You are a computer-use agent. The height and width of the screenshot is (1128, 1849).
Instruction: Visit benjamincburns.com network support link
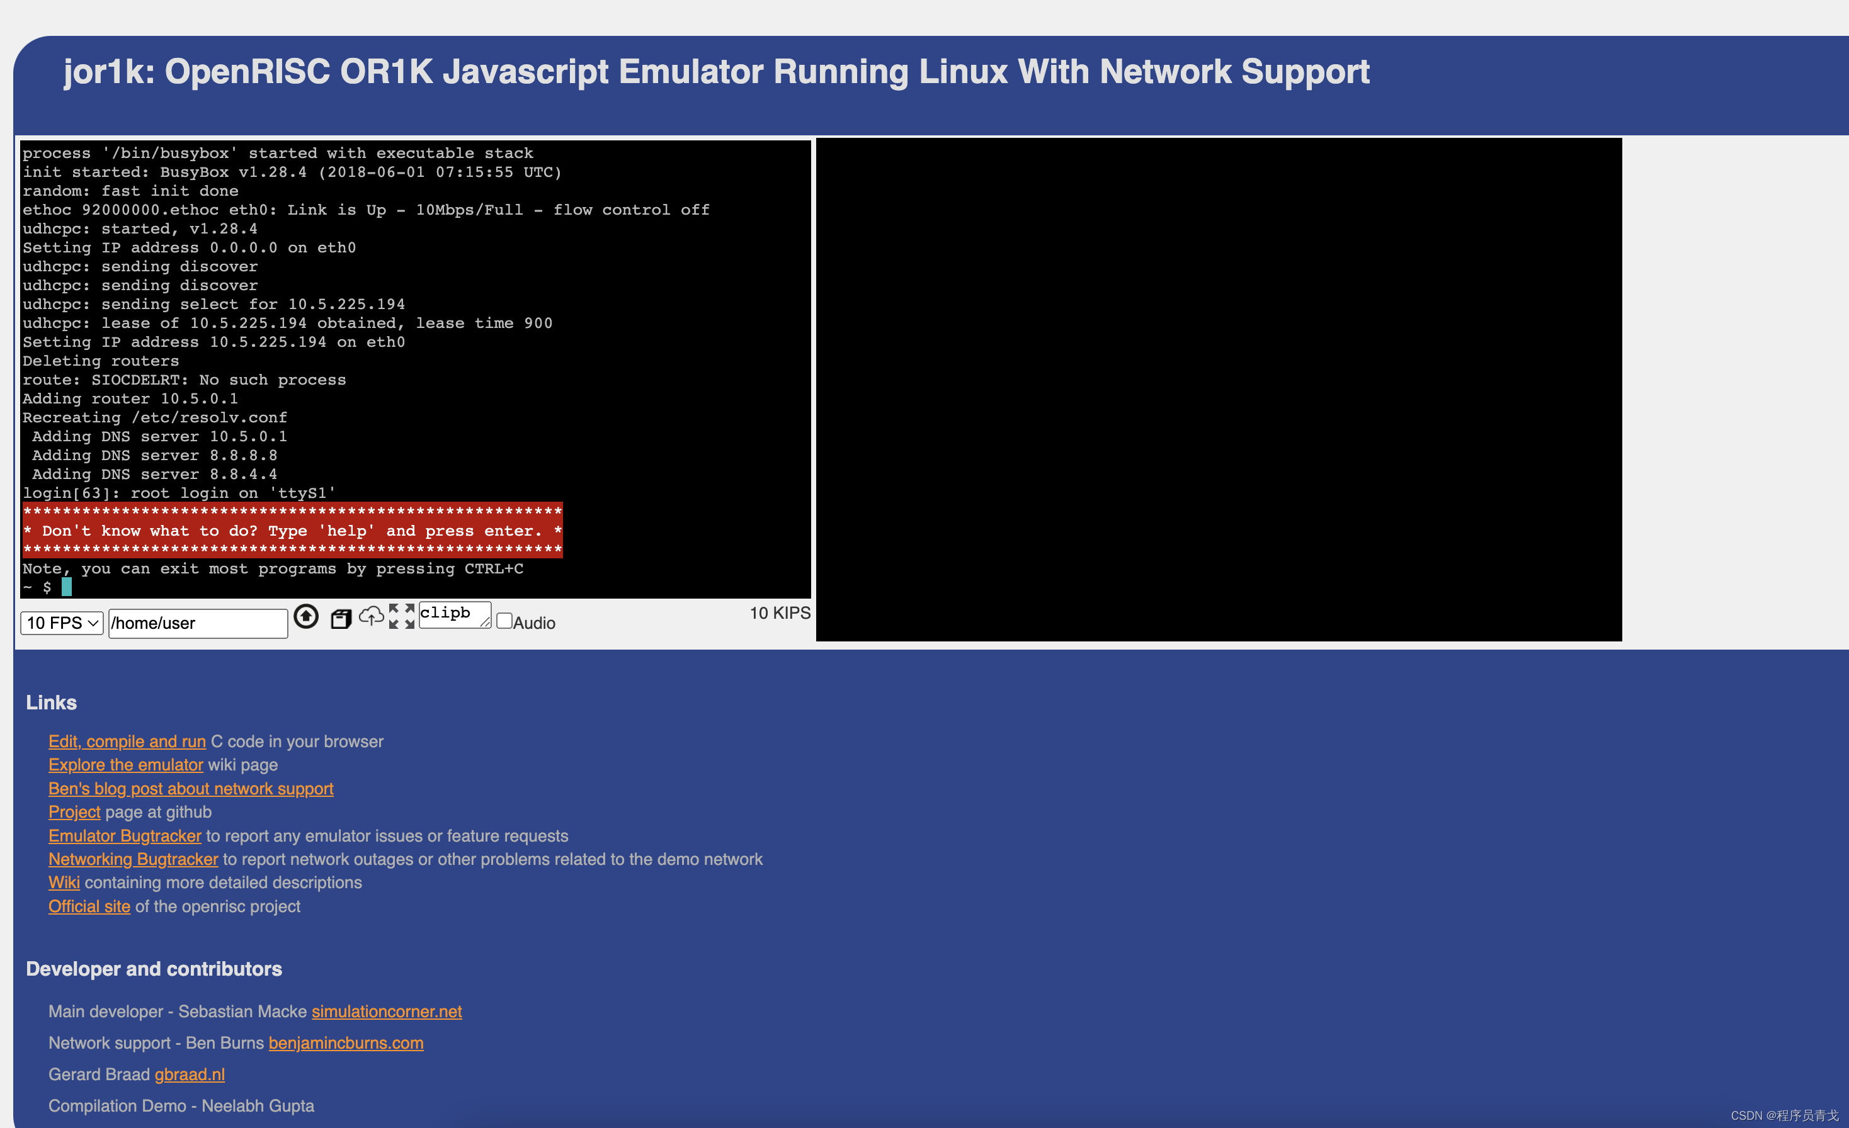pos(345,1042)
